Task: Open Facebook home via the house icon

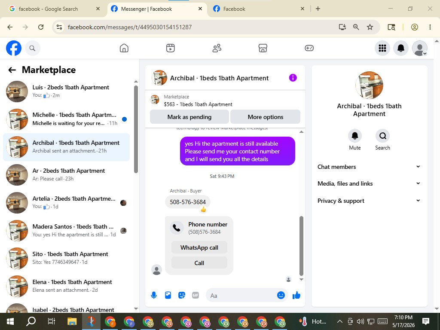Action: click(124, 48)
